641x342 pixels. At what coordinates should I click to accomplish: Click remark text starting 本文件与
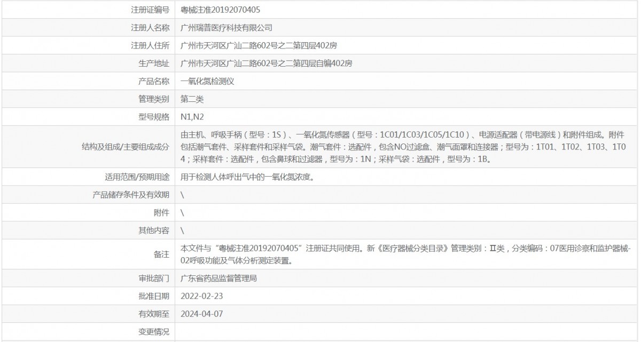click(407, 254)
